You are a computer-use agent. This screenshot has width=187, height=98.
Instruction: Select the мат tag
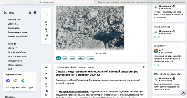(65, 58)
